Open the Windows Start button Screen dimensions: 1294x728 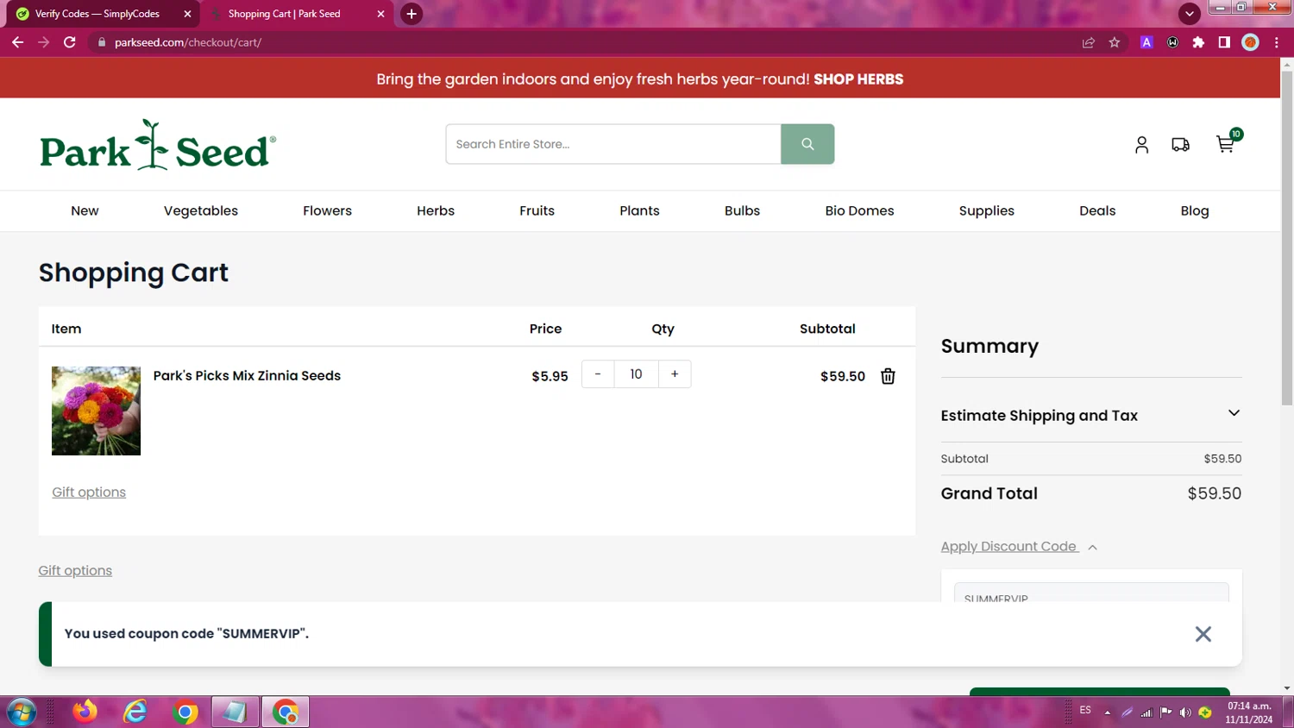21,712
